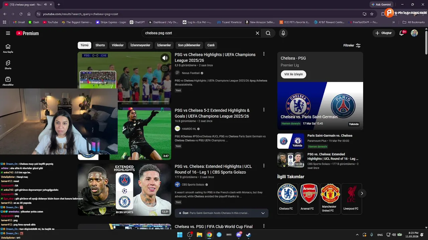This screenshot has width=428, height=240.
Task: Open Steam from the taskbar
Action: 248,235
